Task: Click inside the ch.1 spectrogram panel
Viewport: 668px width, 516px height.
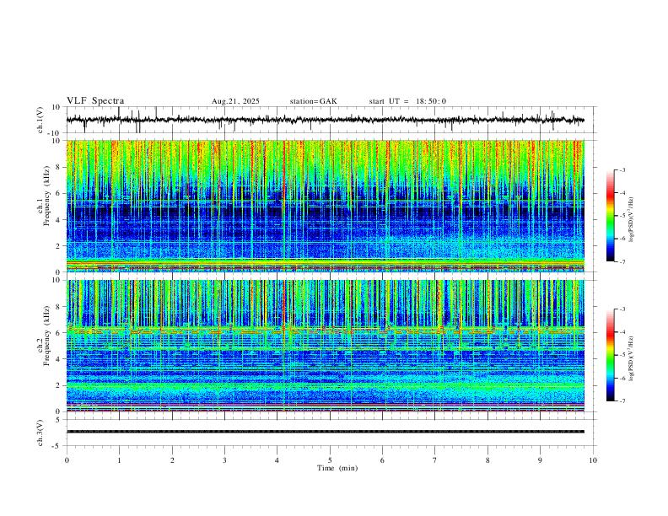Action: 325,206
